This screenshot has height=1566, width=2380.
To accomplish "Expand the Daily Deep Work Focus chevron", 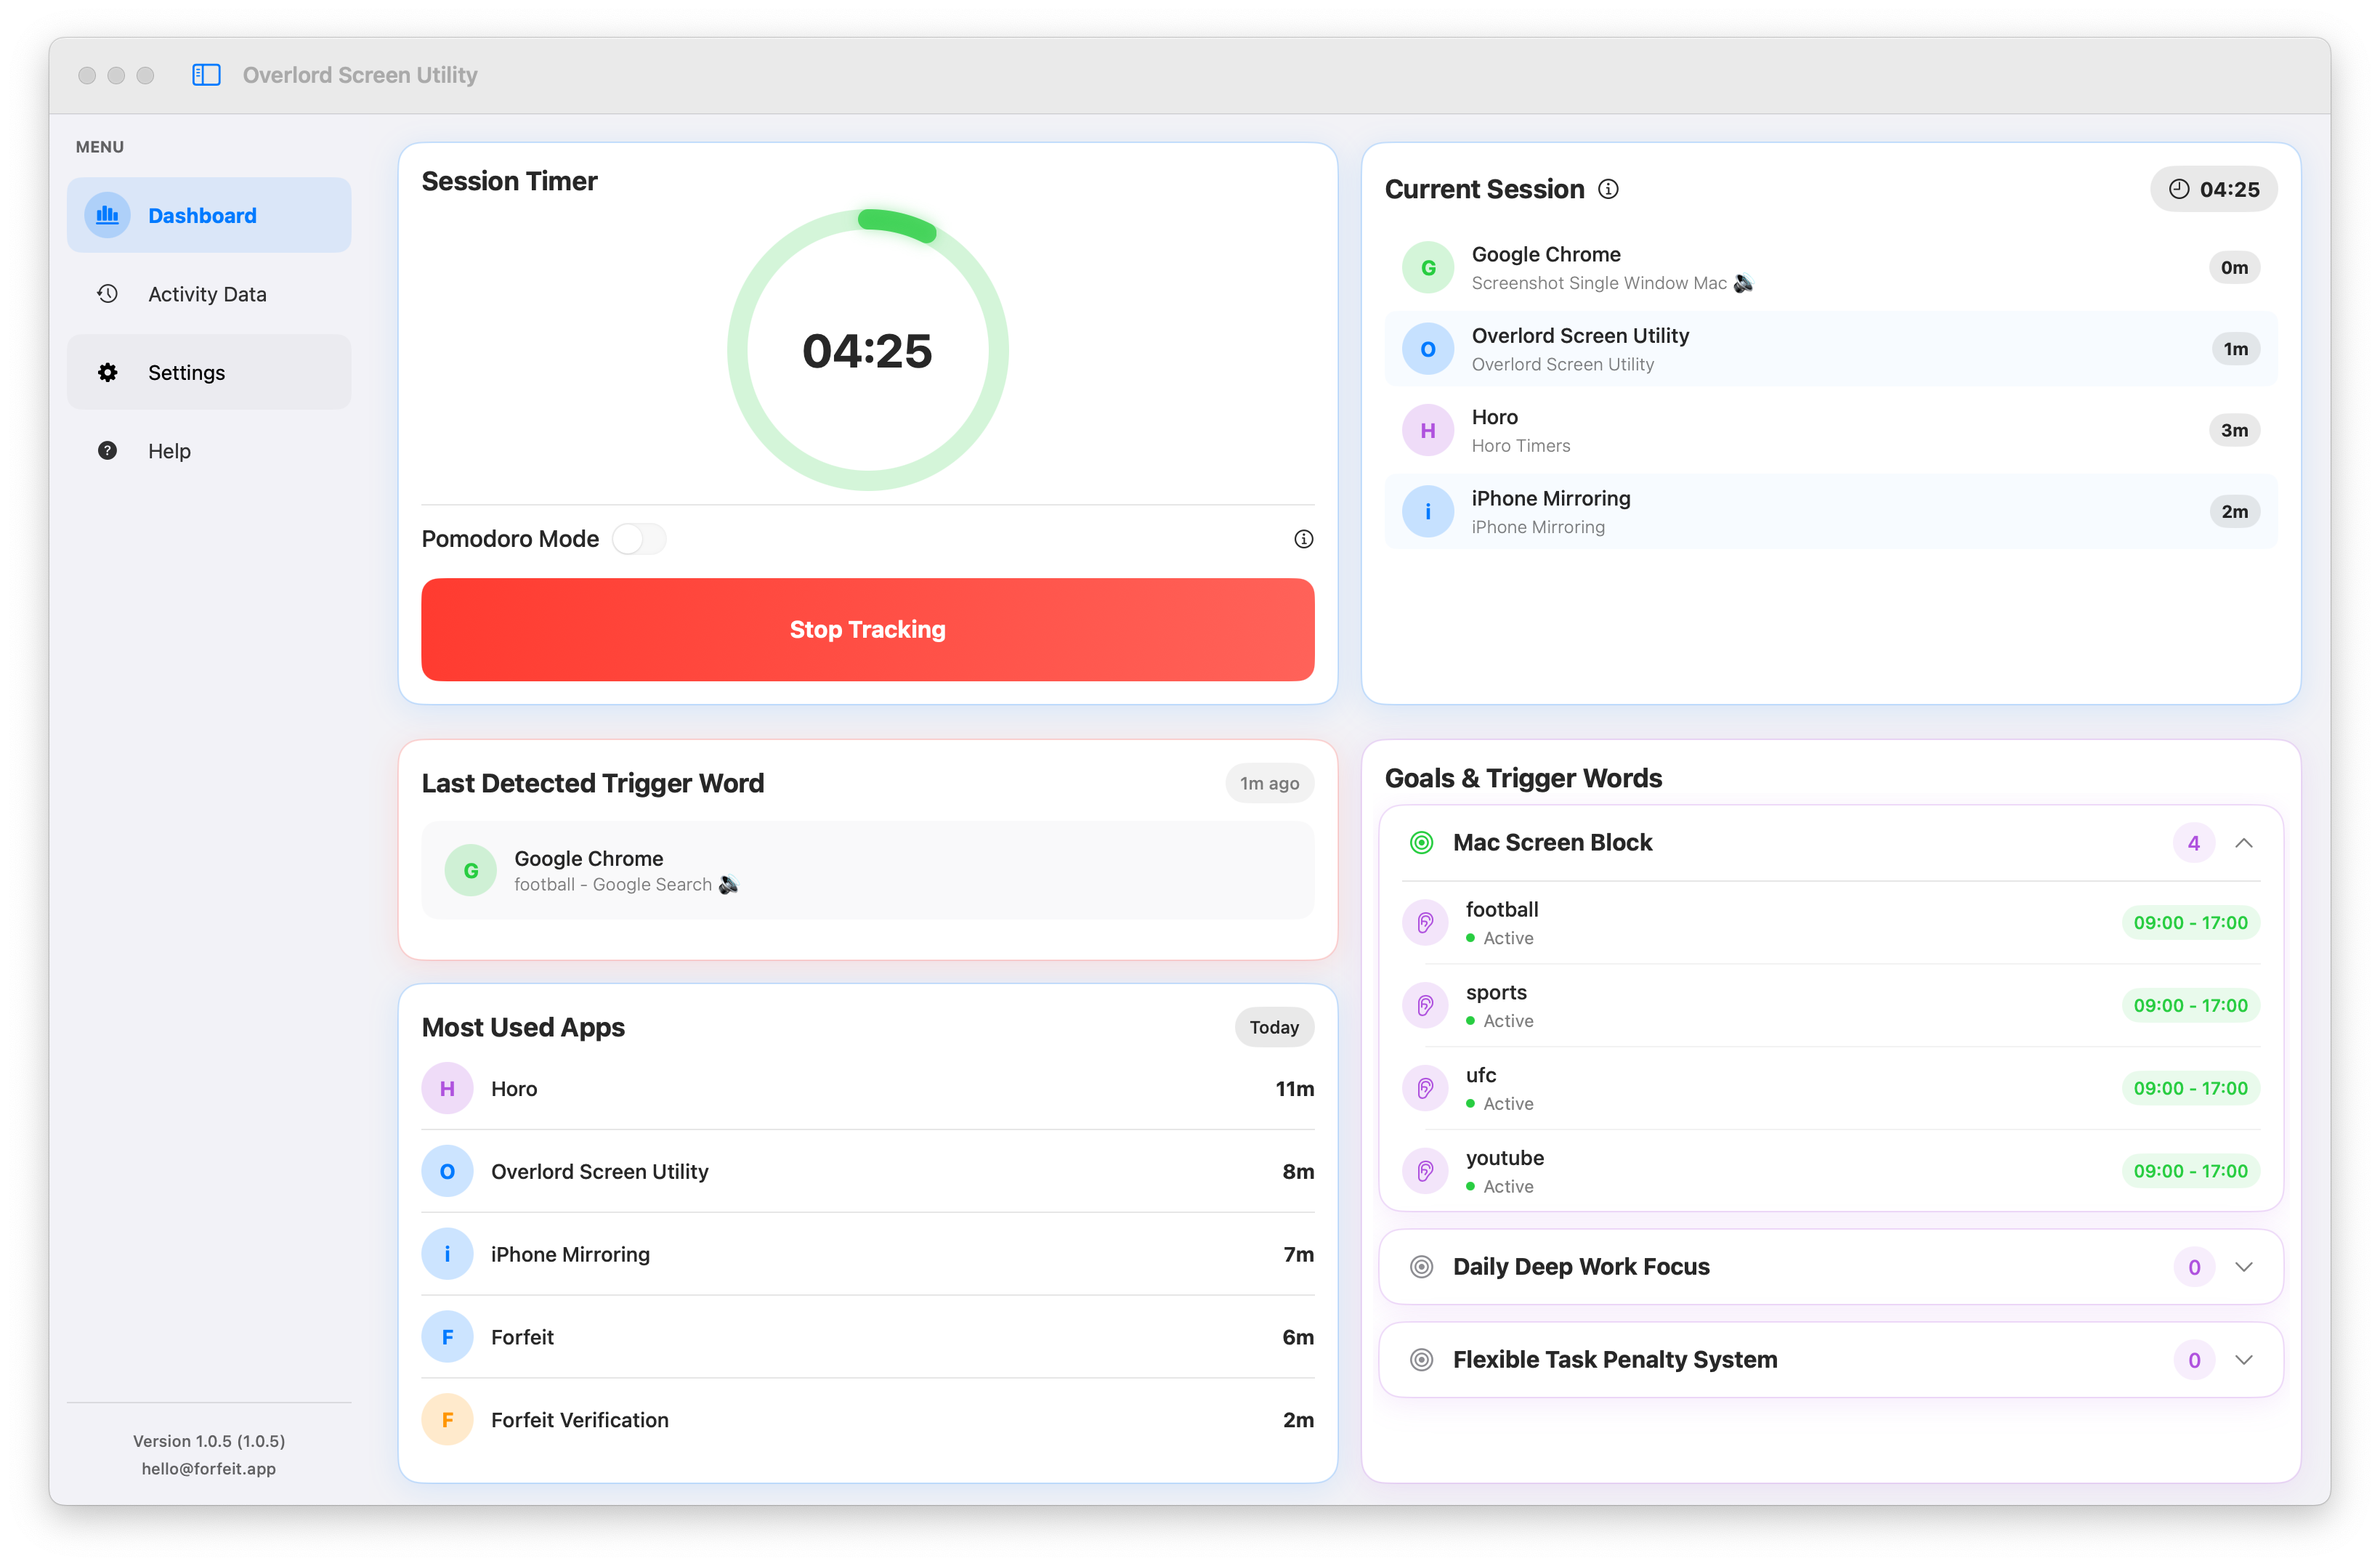I will (2244, 1267).
